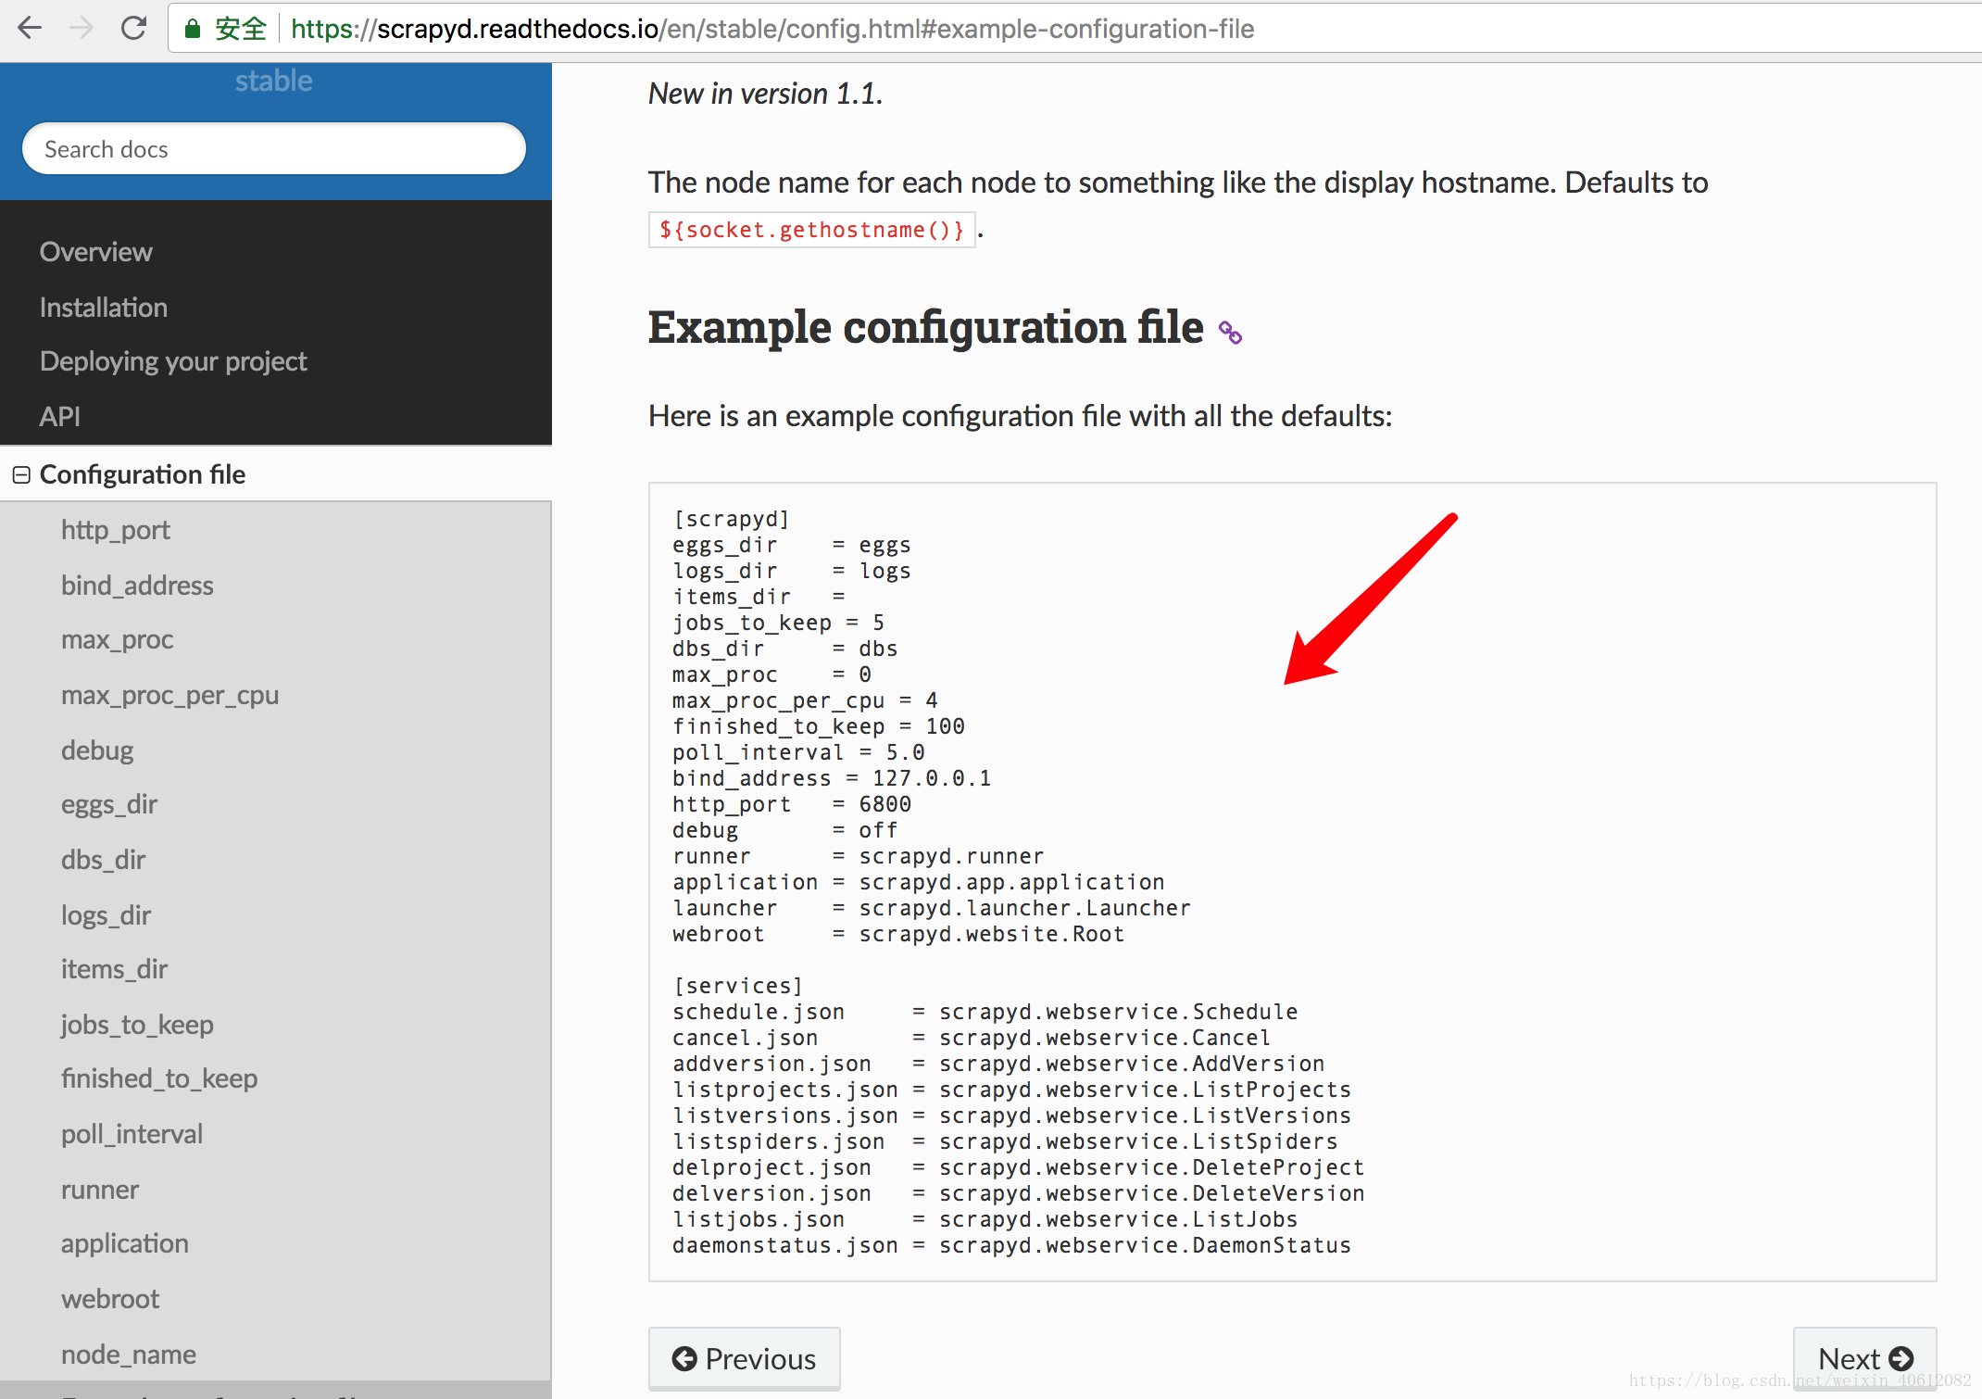This screenshot has height=1399, width=1982.
Task: Click the 'listjobs.json' config line
Action: 985,1219
